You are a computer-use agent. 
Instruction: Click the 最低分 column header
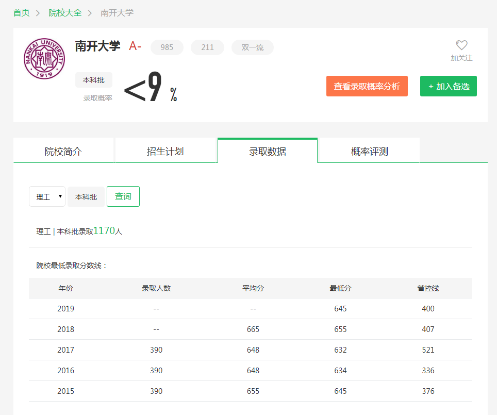[340, 288]
